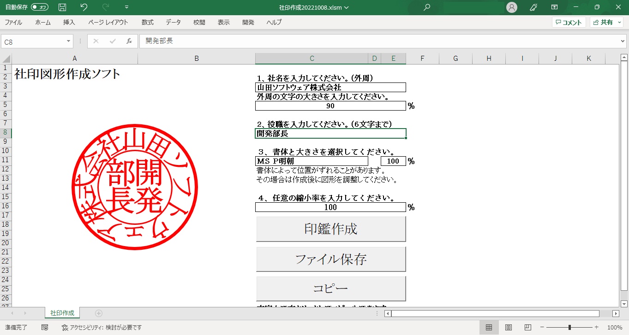This screenshot has height=335, width=629.
Task: Click the formula bar containing 開発部長
Action: pos(379,41)
